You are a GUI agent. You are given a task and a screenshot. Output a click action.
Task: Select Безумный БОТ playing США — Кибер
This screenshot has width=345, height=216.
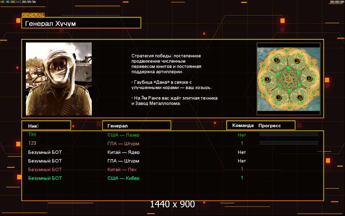coord(45,178)
